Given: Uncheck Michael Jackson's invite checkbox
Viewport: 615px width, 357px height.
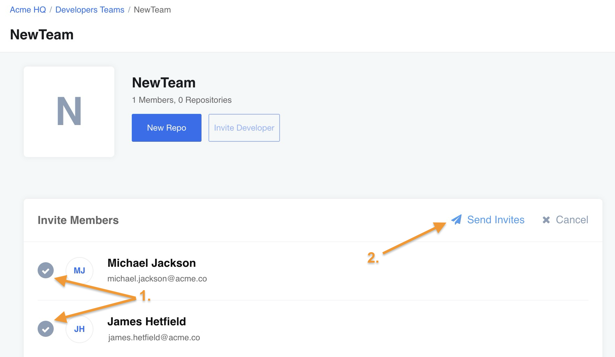Looking at the screenshot, I should [x=46, y=271].
